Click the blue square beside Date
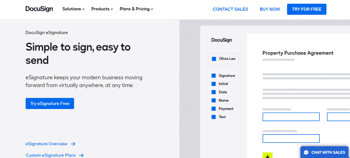The image size is (350, 158). pyautogui.click(x=214, y=92)
